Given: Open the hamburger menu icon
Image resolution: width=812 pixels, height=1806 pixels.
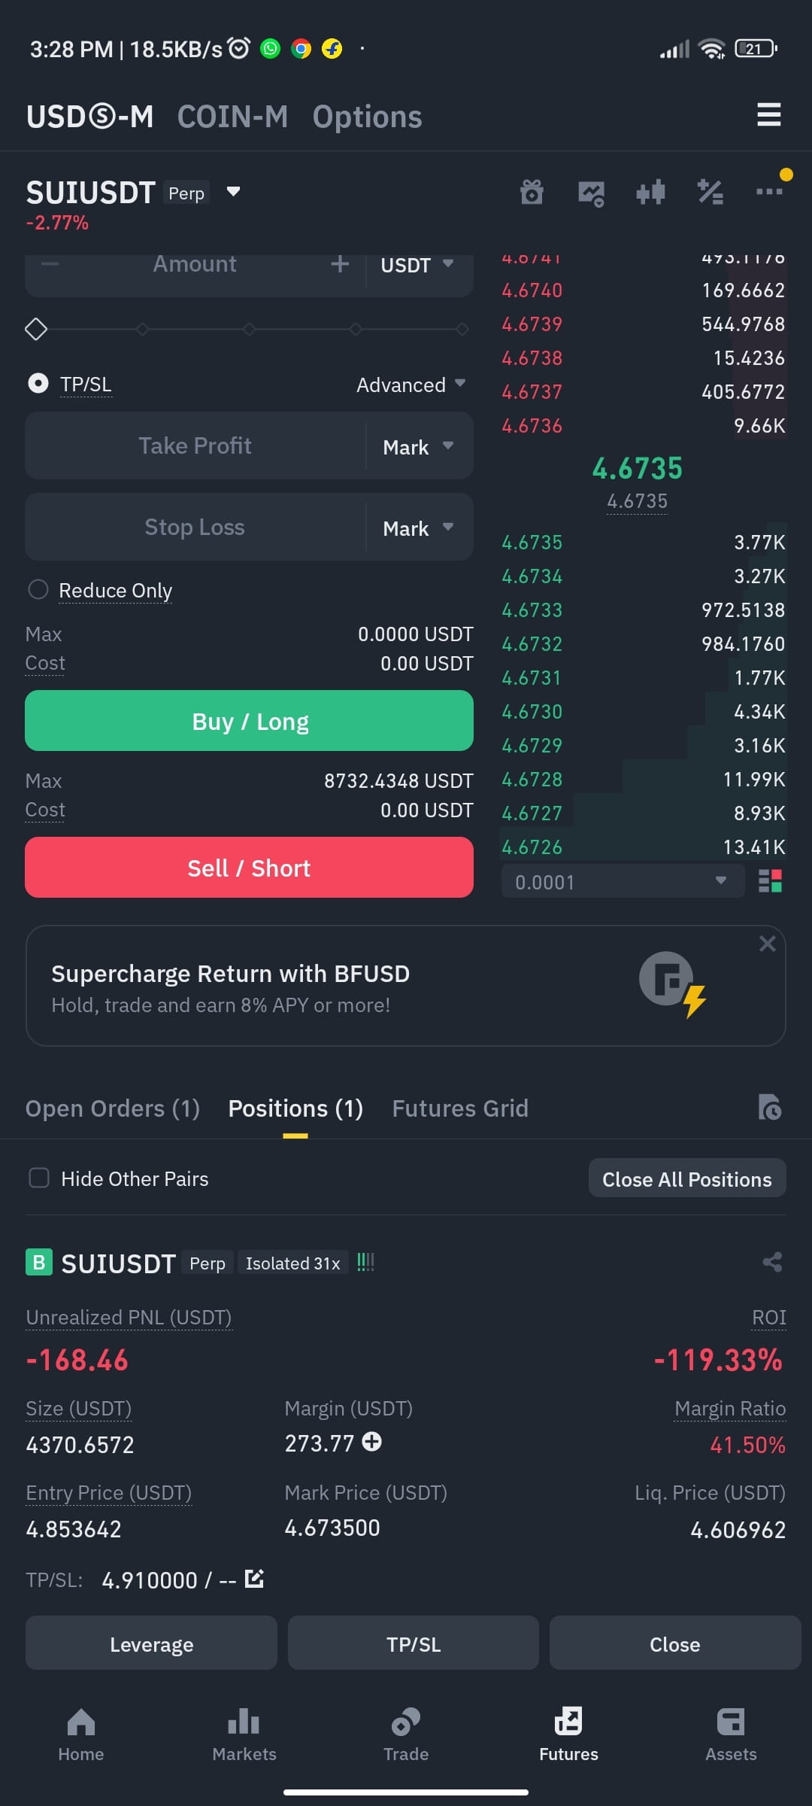Looking at the screenshot, I should [x=768, y=114].
